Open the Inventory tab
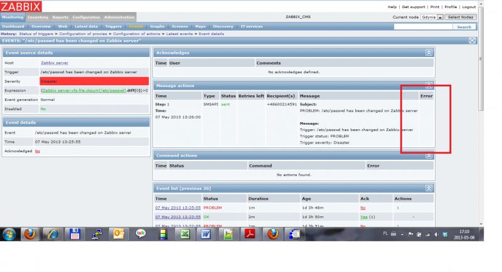502x272 pixels. click(38, 18)
